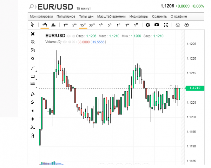Image resolution: width=211 pixels, height=168 pixels.
Task: Click the header quote 1,1206
Action: point(168,6)
